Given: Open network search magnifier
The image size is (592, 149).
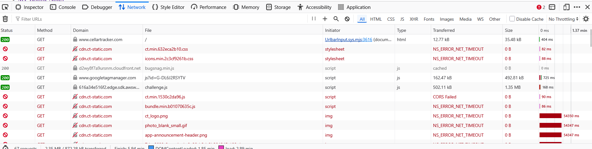Looking at the screenshot, I should click(x=336, y=19).
